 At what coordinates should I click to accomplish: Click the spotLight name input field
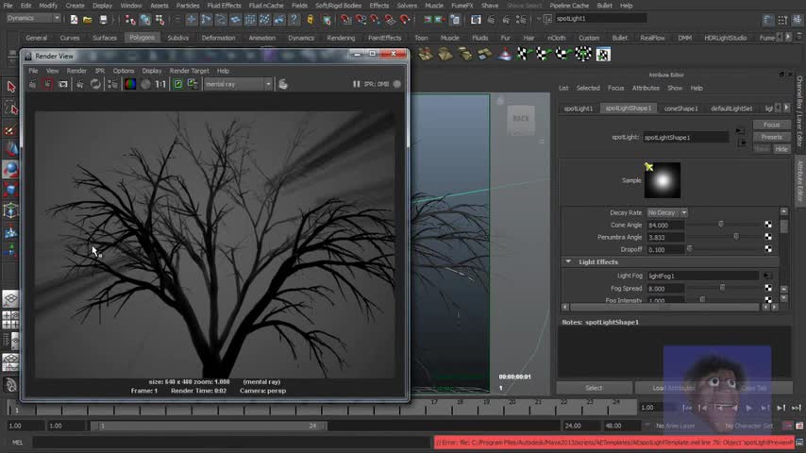click(x=686, y=138)
